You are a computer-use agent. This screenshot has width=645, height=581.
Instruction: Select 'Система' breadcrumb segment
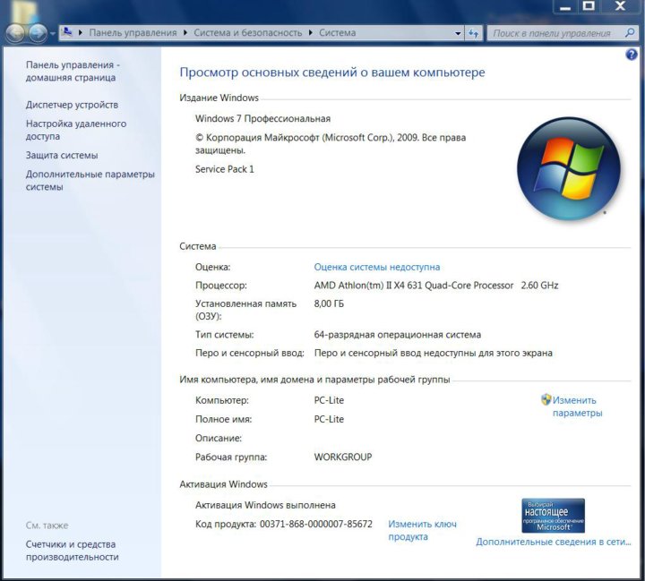(x=338, y=33)
